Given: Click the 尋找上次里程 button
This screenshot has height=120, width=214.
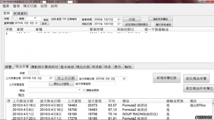Looking at the screenshot, I should click(x=61, y=84).
